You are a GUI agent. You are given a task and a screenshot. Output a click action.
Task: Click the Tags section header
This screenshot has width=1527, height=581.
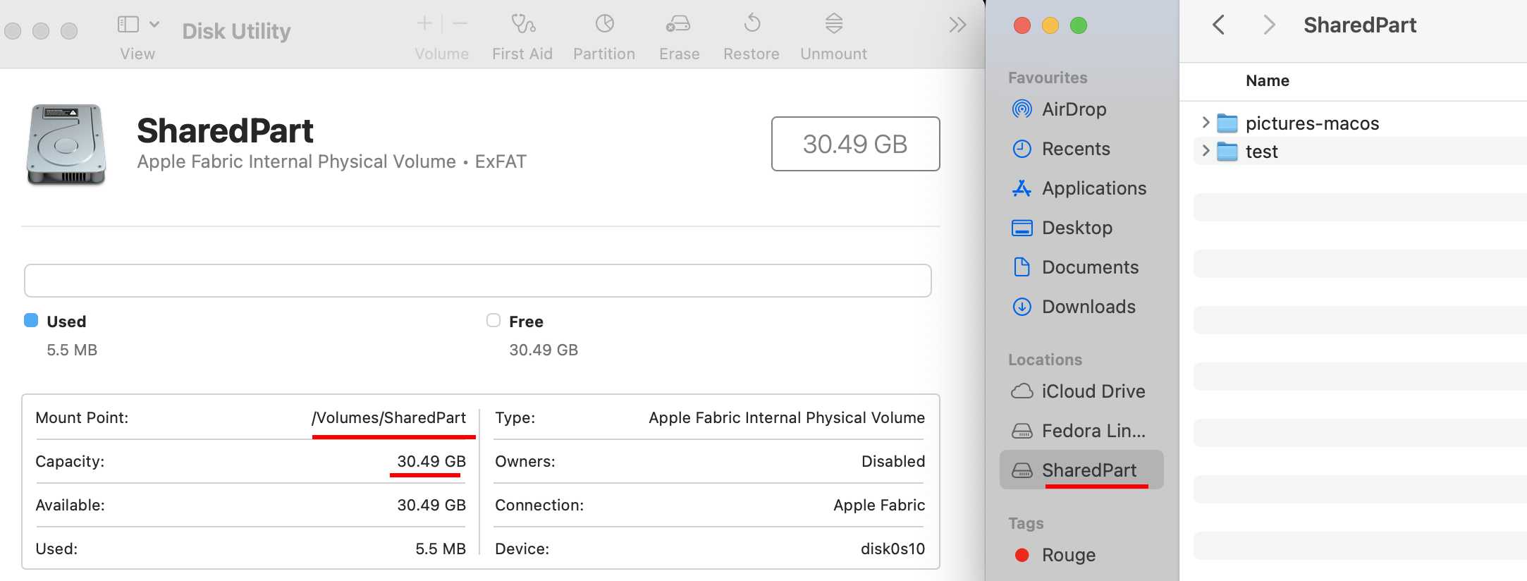1026,523
